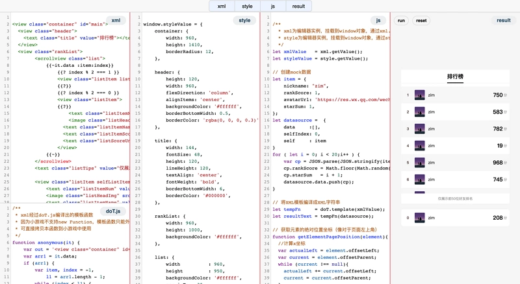Click the avatar in the row scoring 583
The image size is (520, 284).
pyautogui.click(x=419, y=112)
